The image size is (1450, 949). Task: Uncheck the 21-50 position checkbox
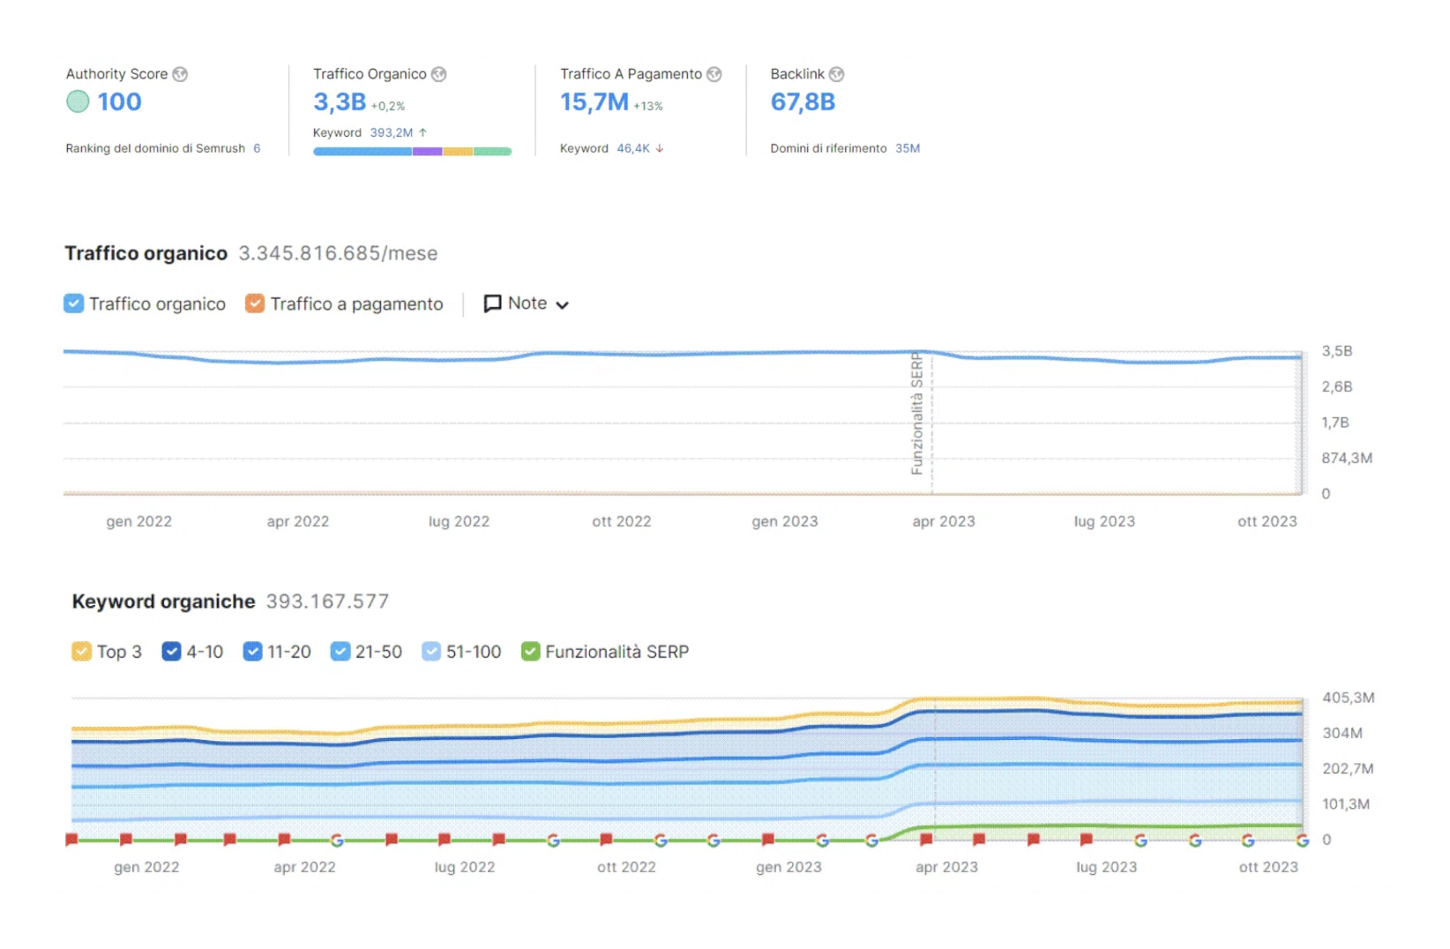(340, 652)
